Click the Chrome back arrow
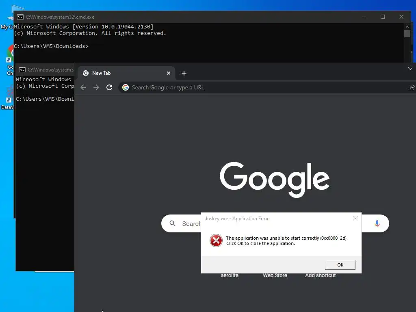This screenshot has height=312, width=416. tap(83, 88)
